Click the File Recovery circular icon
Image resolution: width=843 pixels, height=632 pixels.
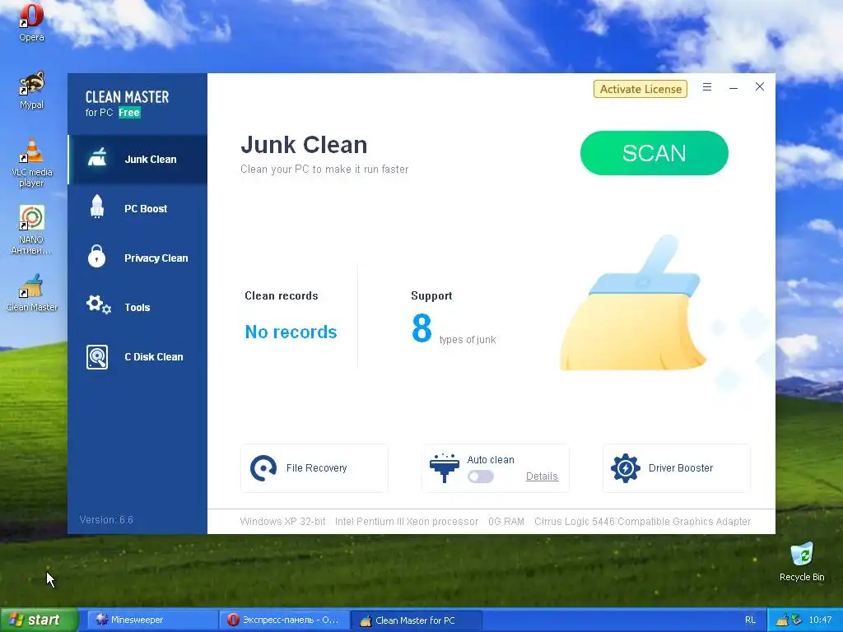263,468
